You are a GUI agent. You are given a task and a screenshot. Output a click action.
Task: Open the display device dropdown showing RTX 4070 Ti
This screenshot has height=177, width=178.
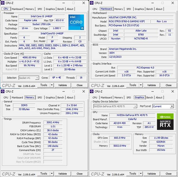(115, 106)
